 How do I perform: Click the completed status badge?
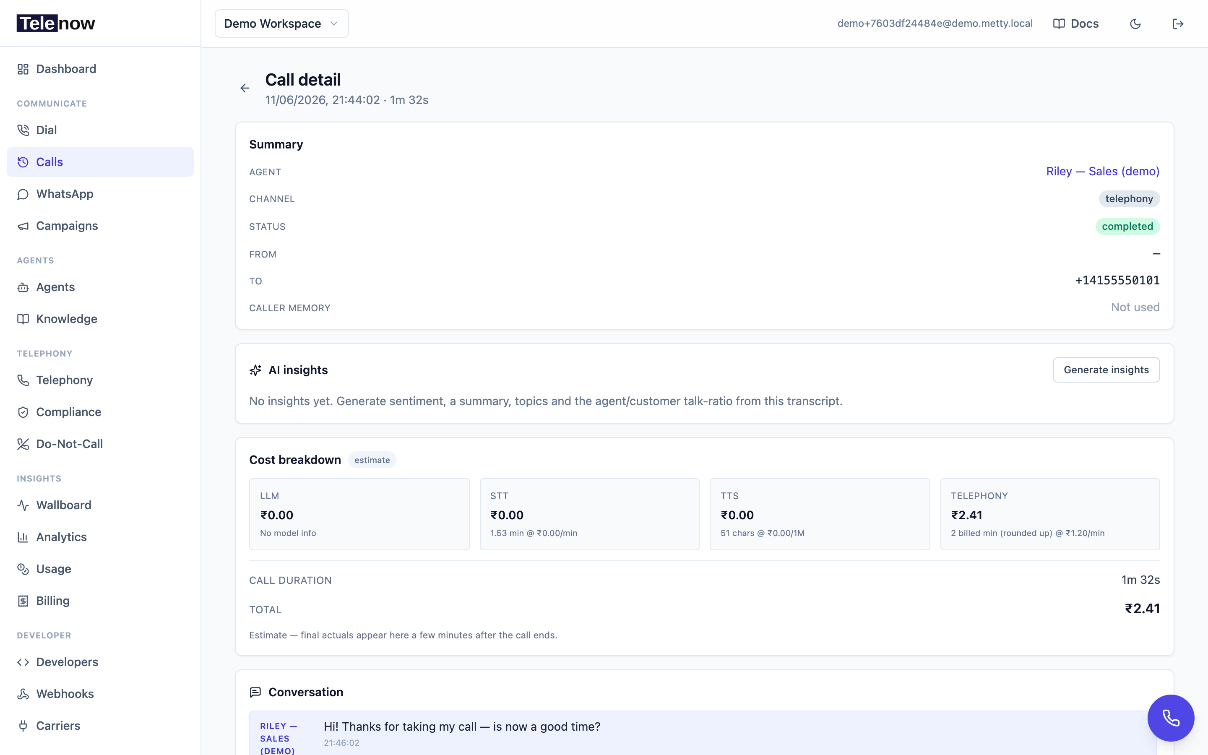point(1127,226)
